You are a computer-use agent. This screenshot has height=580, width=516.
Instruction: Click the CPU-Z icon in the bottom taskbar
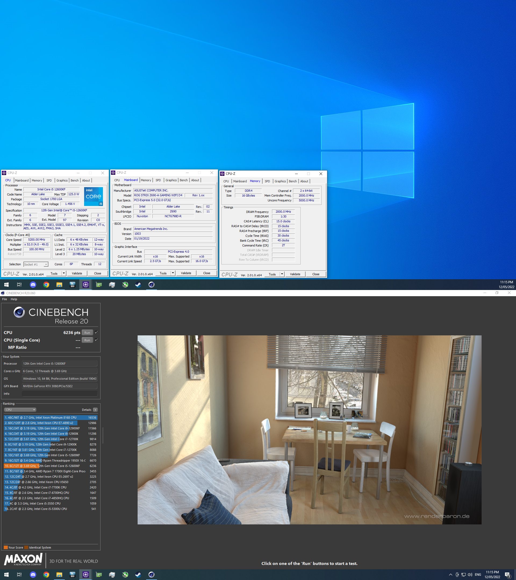[86, 575]
